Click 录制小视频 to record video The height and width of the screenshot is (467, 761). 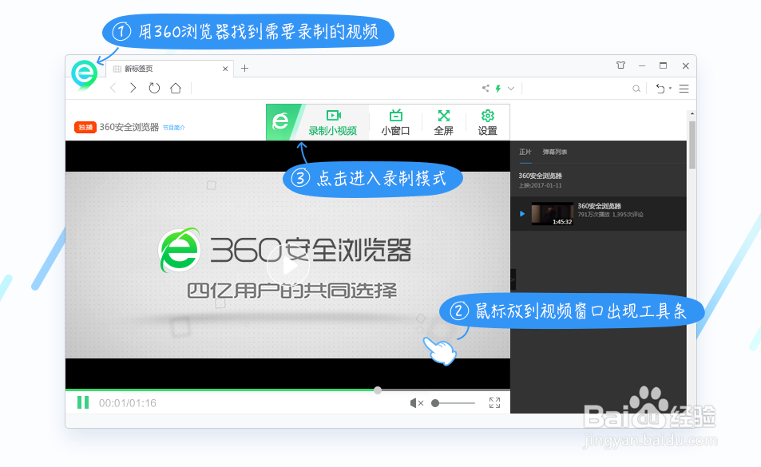tap(333, 122)
